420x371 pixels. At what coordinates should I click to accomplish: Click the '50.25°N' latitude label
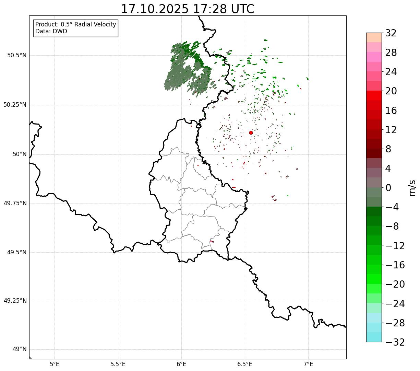(x=15, y=105)
